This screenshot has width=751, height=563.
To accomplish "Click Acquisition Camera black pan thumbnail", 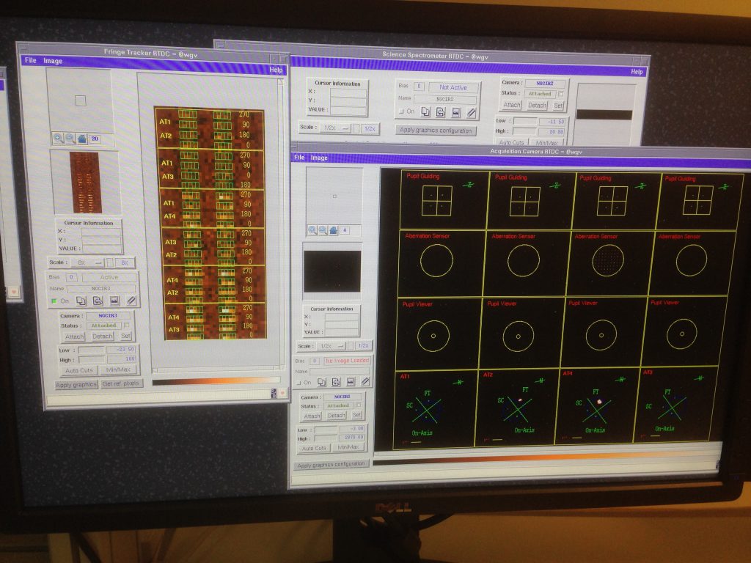I will [332, 271].
